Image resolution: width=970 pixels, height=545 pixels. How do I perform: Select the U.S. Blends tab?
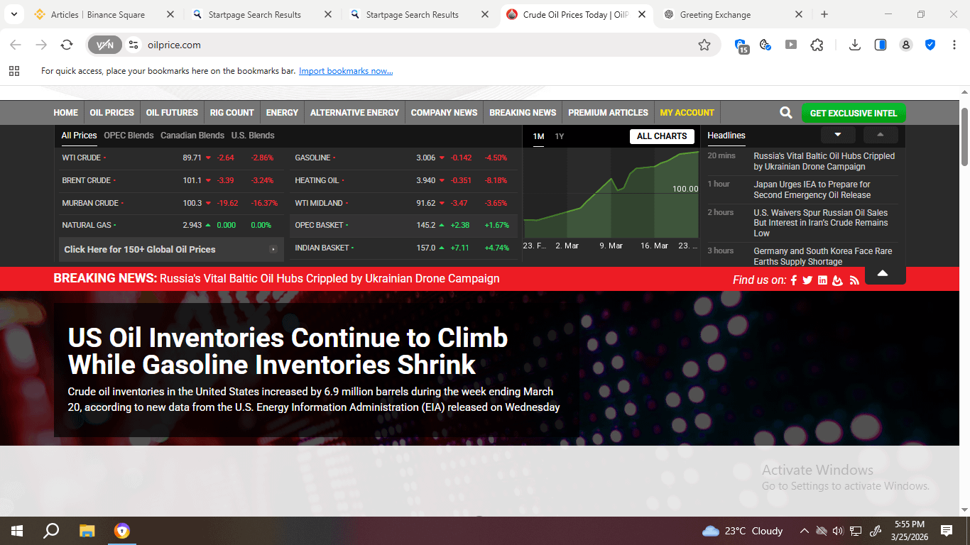pyautogui.click(x=253, y=136)
